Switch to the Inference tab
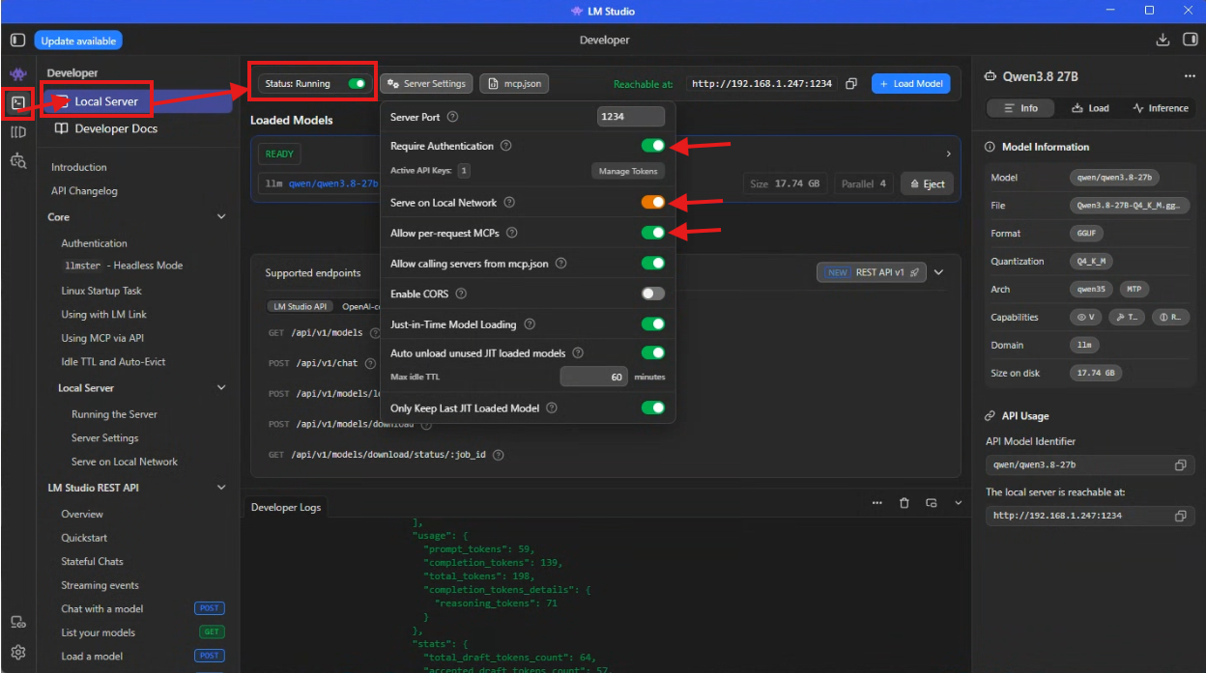Viewport: 1206px width, 673px height. [1161, 108]
